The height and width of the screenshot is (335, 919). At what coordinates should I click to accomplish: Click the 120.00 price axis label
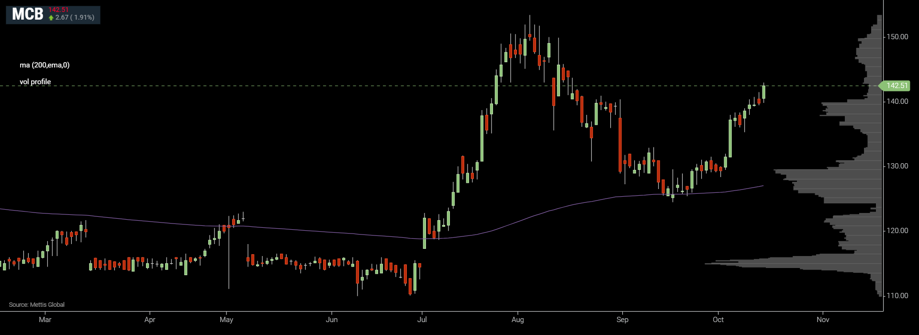point(897,231)
